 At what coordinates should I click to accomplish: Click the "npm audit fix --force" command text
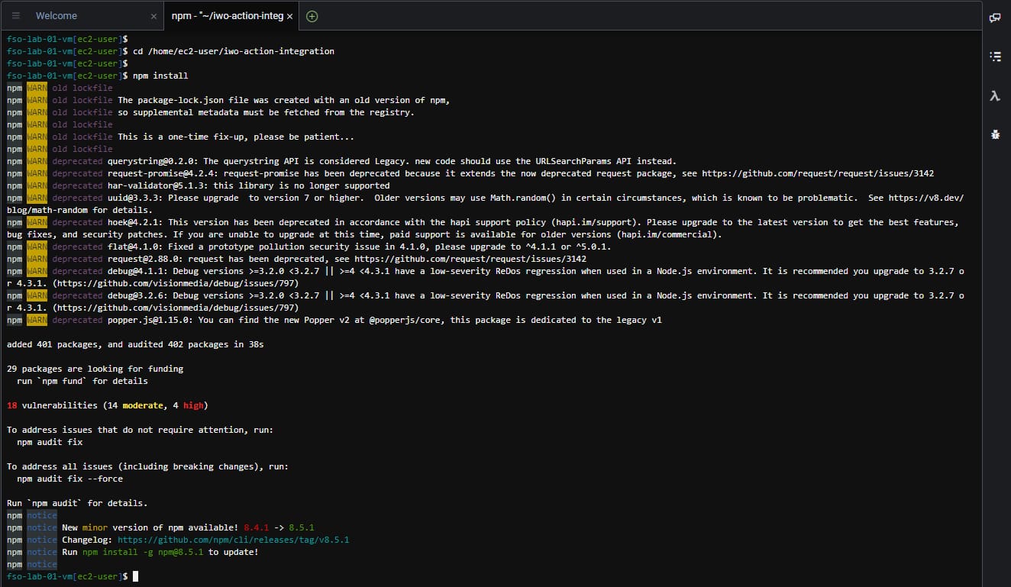coord(69,479)
